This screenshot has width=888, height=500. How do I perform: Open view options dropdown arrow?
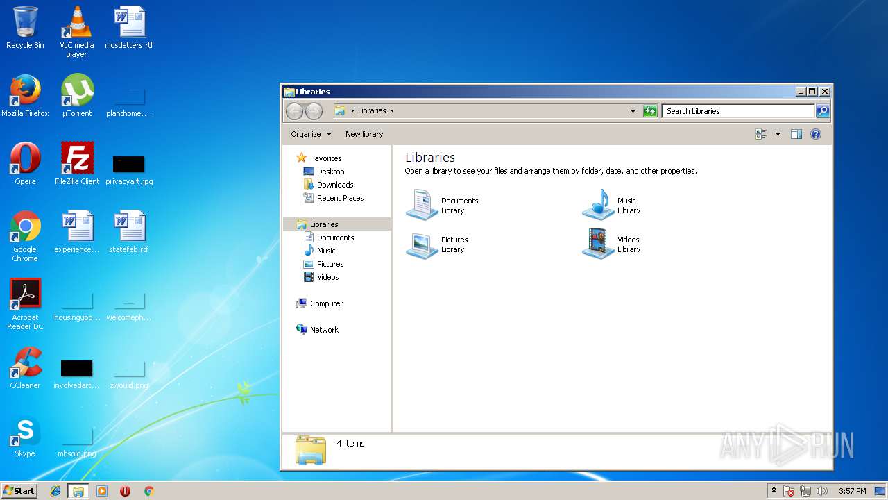click(778, 134)
